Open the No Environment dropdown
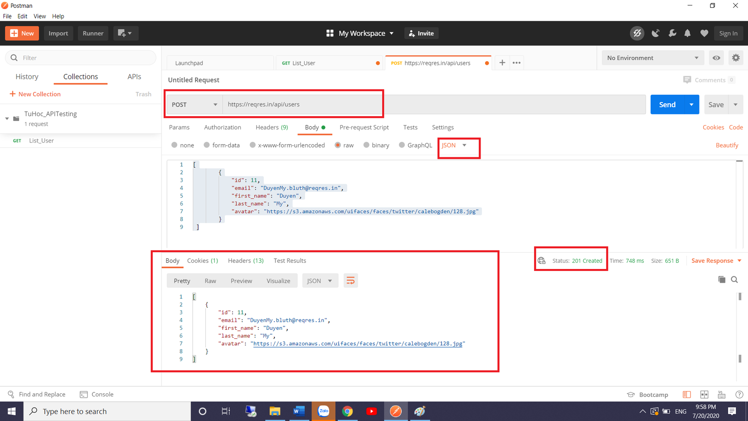Screen dimensions: 748x421 click(652, 58)
